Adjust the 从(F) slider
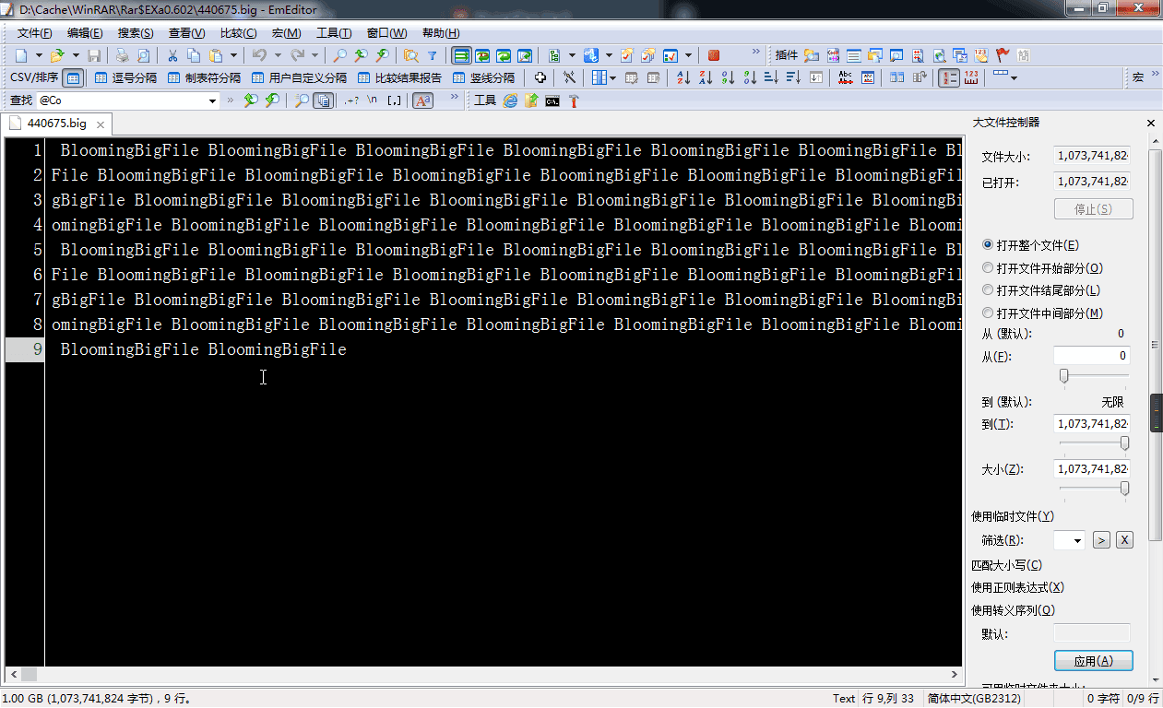 coord(1063,375)
